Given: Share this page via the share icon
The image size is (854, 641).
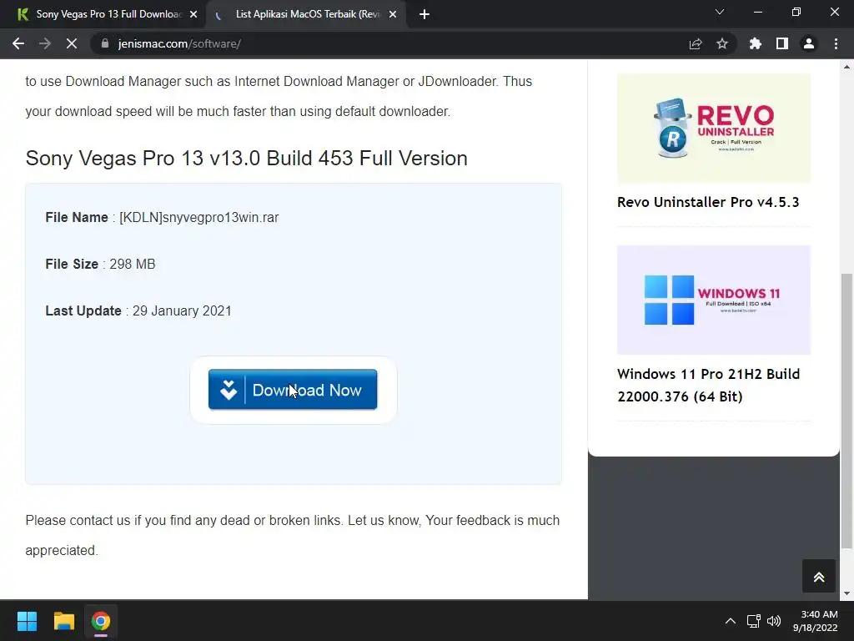Looking at the screenshot, I should point(696,43).
